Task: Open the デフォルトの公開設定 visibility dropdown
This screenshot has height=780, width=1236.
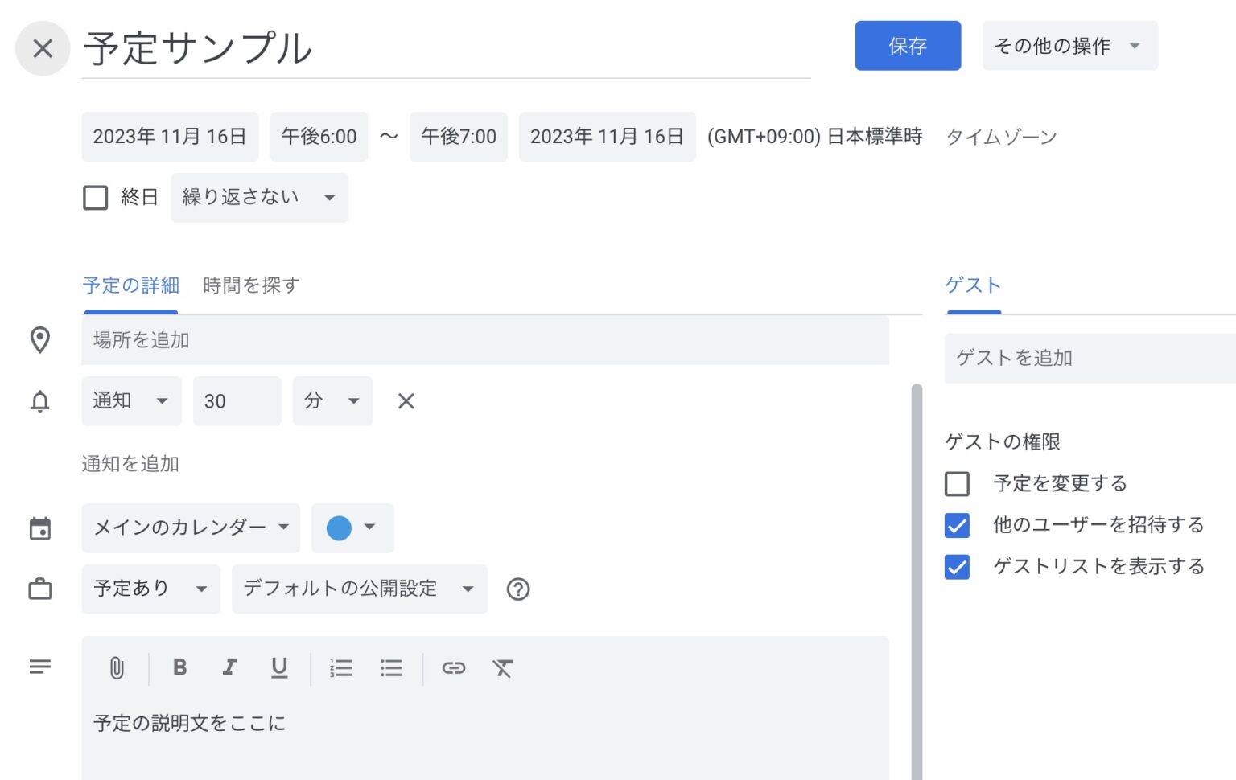Action: coord(359,589)
